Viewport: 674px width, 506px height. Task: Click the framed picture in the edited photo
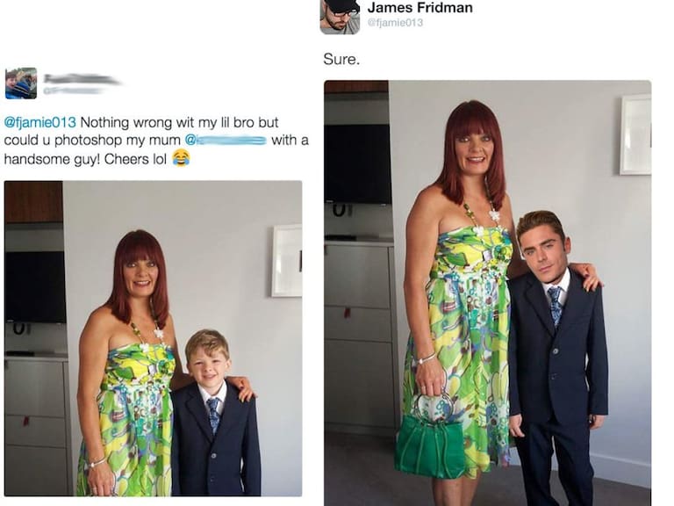(635, 134)
